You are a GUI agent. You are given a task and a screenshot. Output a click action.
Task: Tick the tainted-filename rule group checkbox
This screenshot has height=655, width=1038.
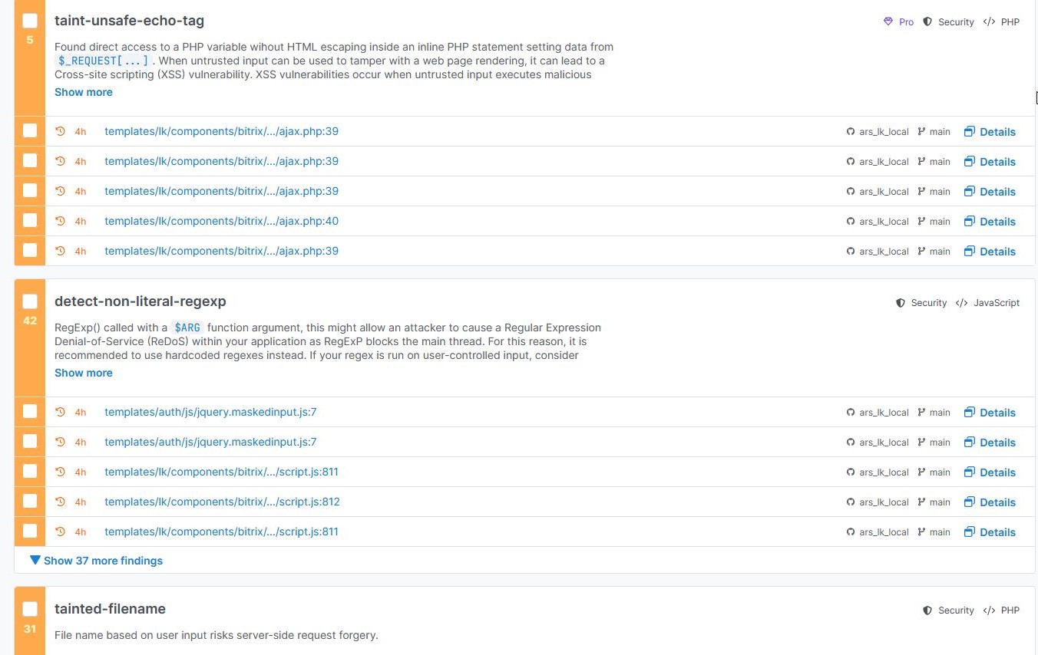30,609
